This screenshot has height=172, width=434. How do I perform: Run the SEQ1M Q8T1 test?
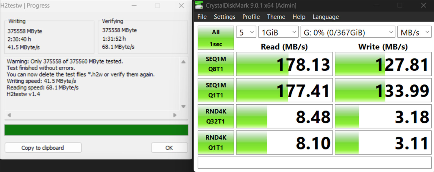pos(216,64)
